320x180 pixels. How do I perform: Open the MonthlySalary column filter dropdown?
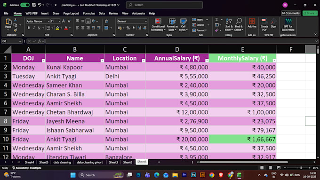point(274,60)
